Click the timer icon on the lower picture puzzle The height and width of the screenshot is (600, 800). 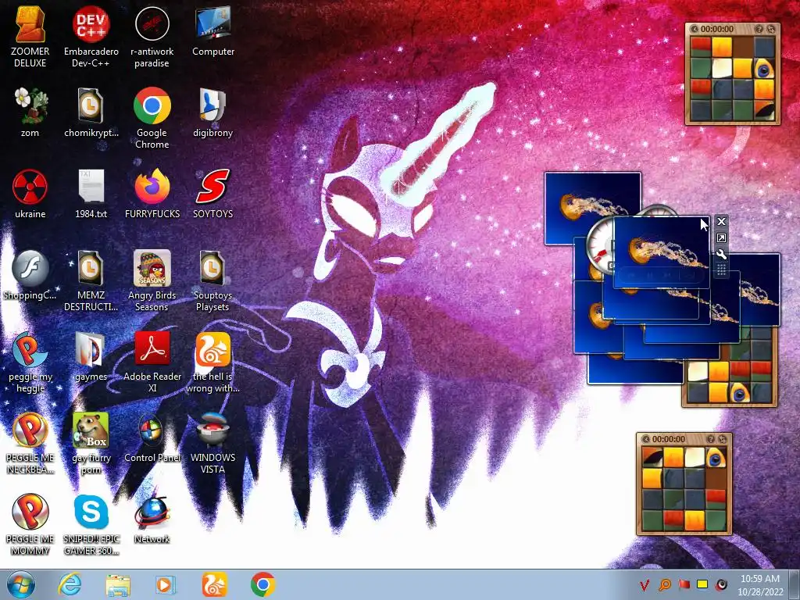646,439
